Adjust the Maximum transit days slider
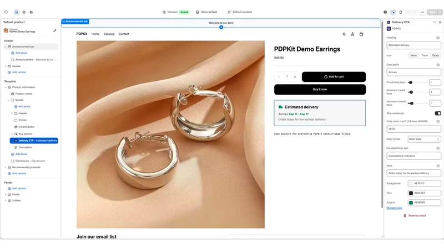Viewport: 444px width, 249px height. (412, 103)
